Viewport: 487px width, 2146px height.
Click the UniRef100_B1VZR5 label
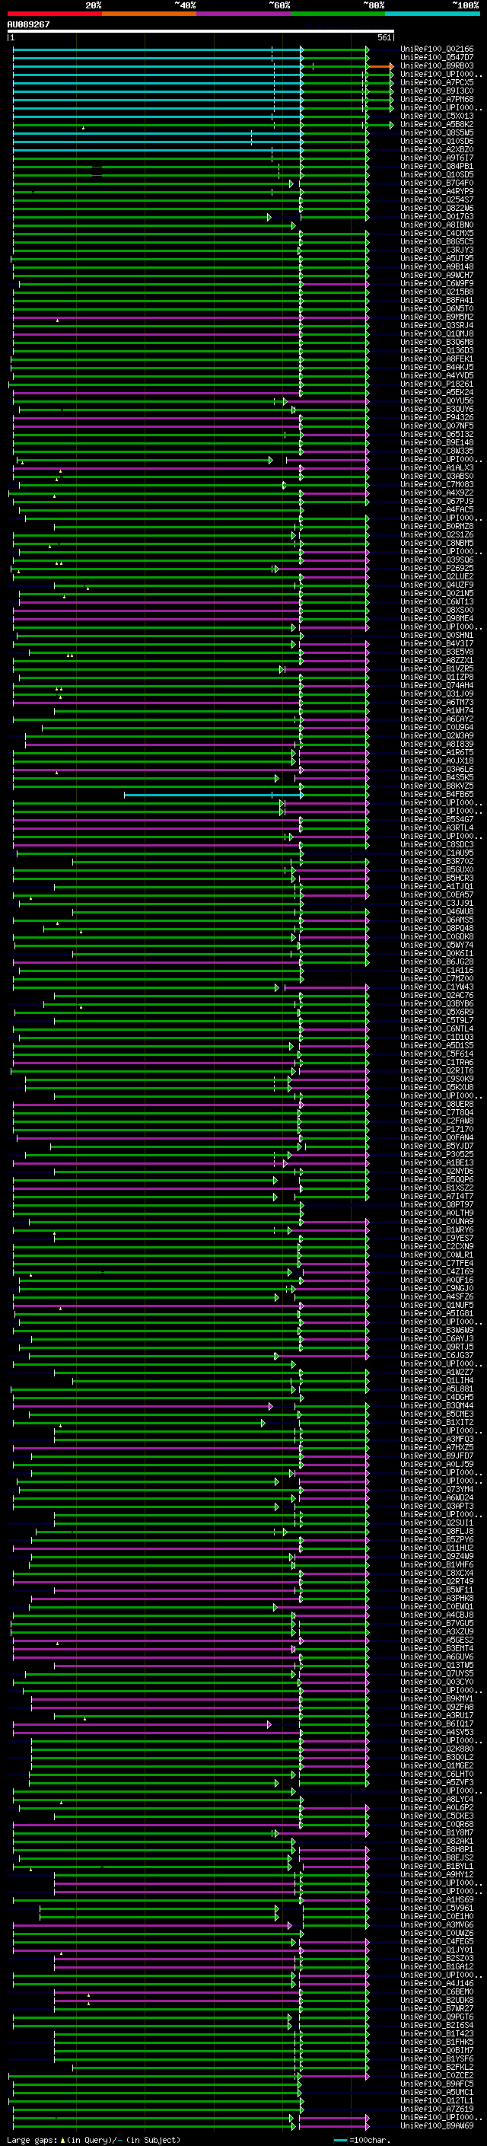(437, 669)
